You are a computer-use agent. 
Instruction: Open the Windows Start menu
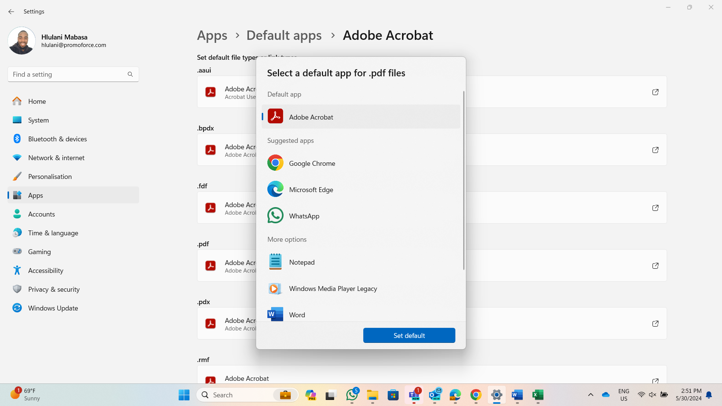pyautogui.click(x=184, y=395)
